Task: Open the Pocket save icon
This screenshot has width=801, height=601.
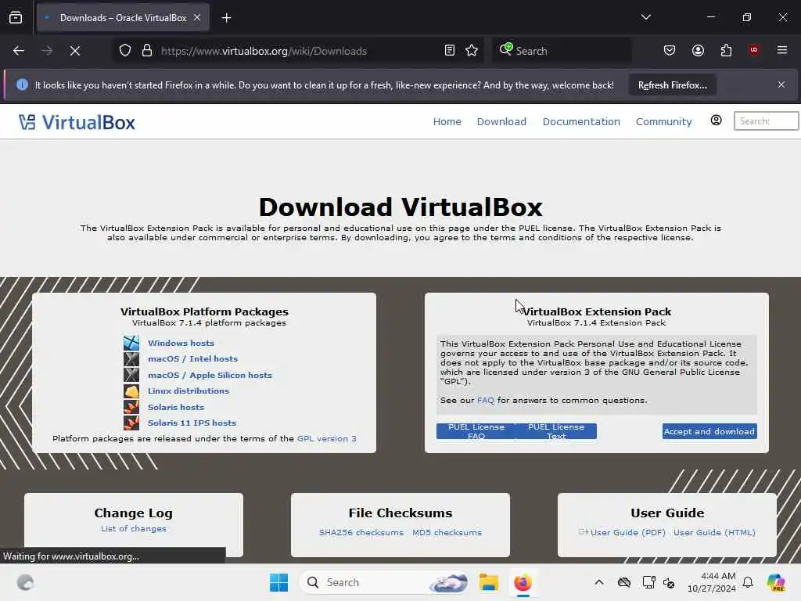Action: tap(670, 50)
